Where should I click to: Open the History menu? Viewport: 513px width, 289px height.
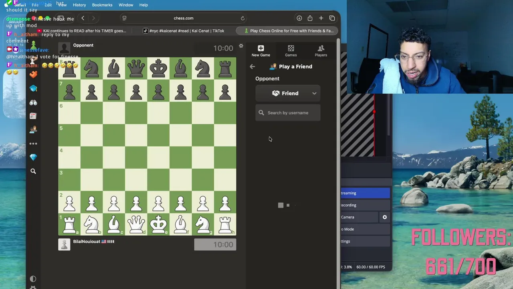[x=79, y=5]
